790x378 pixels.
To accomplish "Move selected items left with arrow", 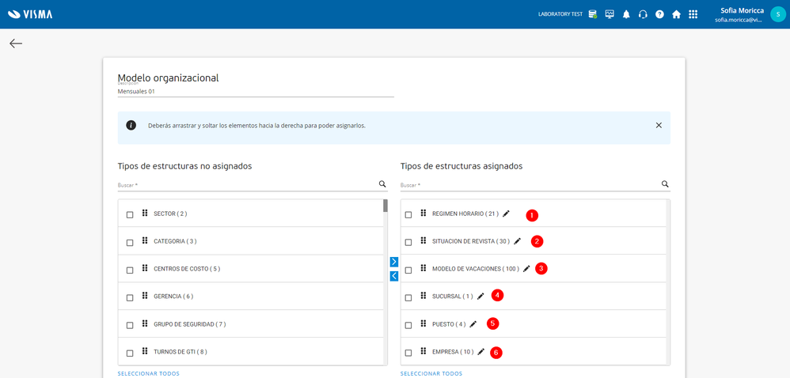I will (394, 276).
